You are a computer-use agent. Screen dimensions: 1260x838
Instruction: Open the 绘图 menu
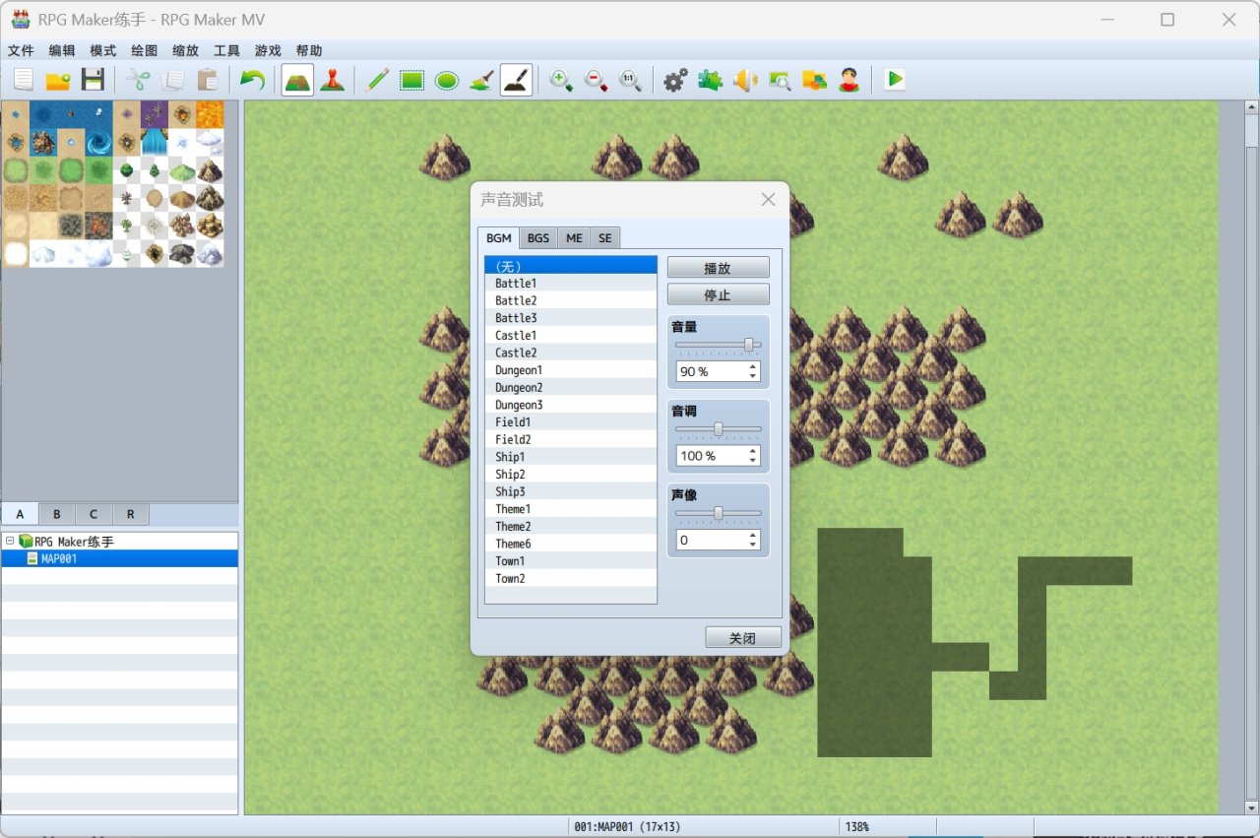pos(145,50)
